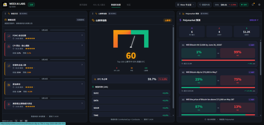
Task: Select the DATA coin row
Action: pyautogui.click(x=131, y=100)
